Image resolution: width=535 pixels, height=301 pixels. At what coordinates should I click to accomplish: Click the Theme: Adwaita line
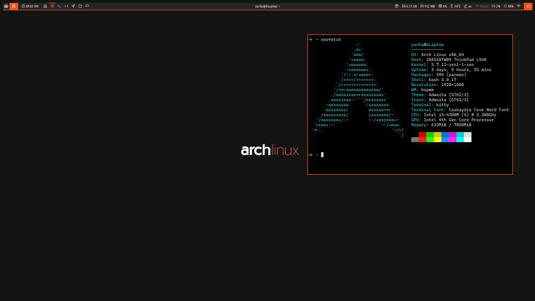[440, 95]
